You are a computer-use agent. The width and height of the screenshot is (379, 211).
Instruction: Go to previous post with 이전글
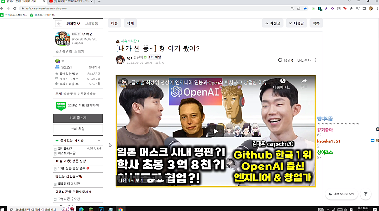tap(273, 23)
